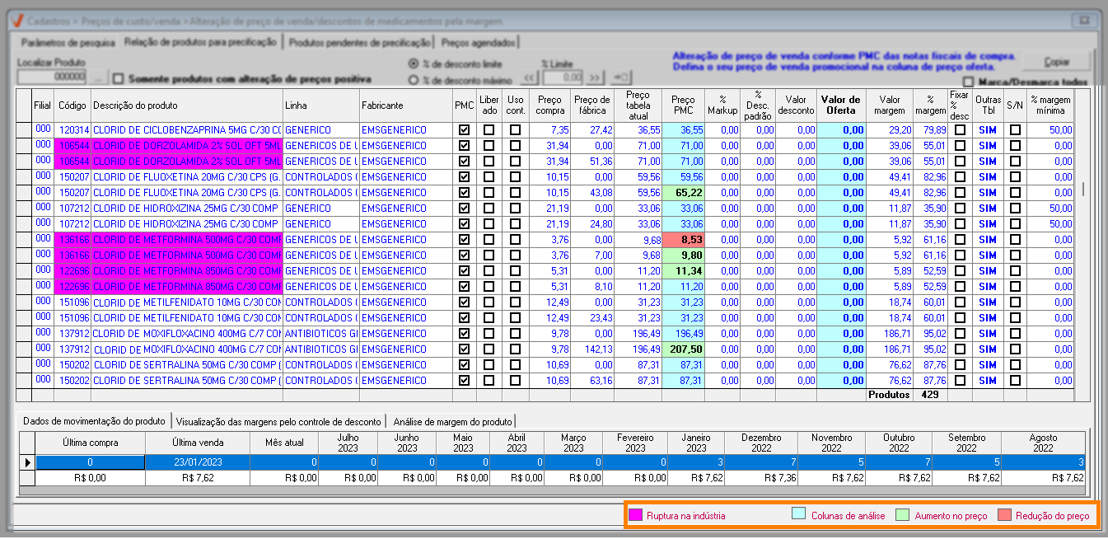Click 'CLORID DE CICLOBENZAPRINA 5MG' product description

186,130
